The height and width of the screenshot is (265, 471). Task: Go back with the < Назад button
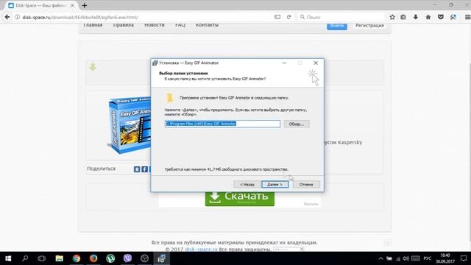pos(247,185)
